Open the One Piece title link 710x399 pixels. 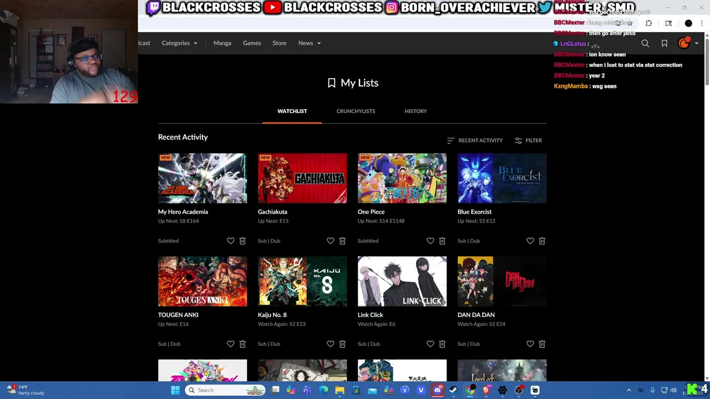371,212
